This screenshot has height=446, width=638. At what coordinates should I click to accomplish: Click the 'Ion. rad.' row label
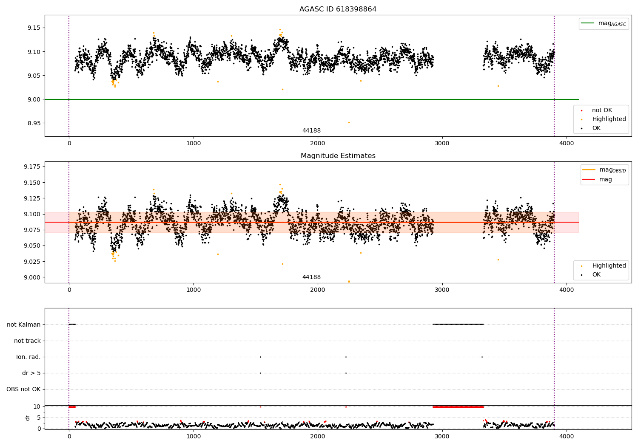tap(28, 357)
